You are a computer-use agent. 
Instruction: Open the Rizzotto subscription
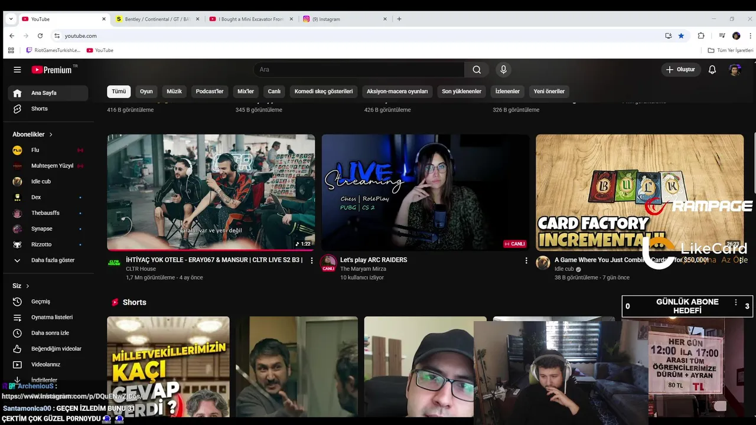(48, 244)
